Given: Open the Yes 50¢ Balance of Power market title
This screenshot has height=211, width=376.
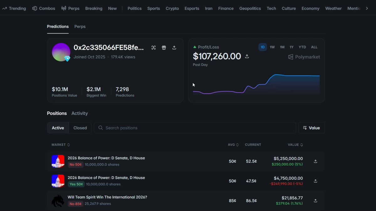Looking at the screenshot, I should pyautogui.click(x=106, y=178).
